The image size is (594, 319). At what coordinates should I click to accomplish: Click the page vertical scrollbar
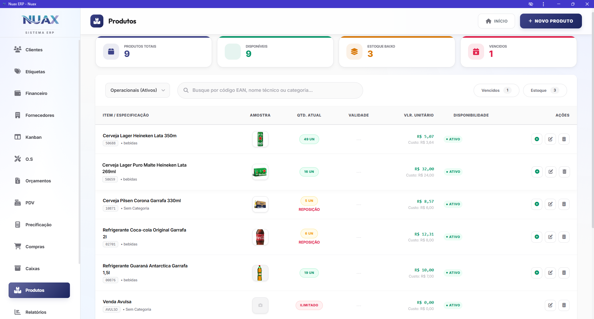pyautogui.click(x=592, y=121)
